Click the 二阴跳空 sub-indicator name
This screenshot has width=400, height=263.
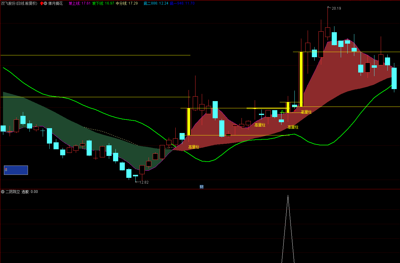(x=13, y=192)
